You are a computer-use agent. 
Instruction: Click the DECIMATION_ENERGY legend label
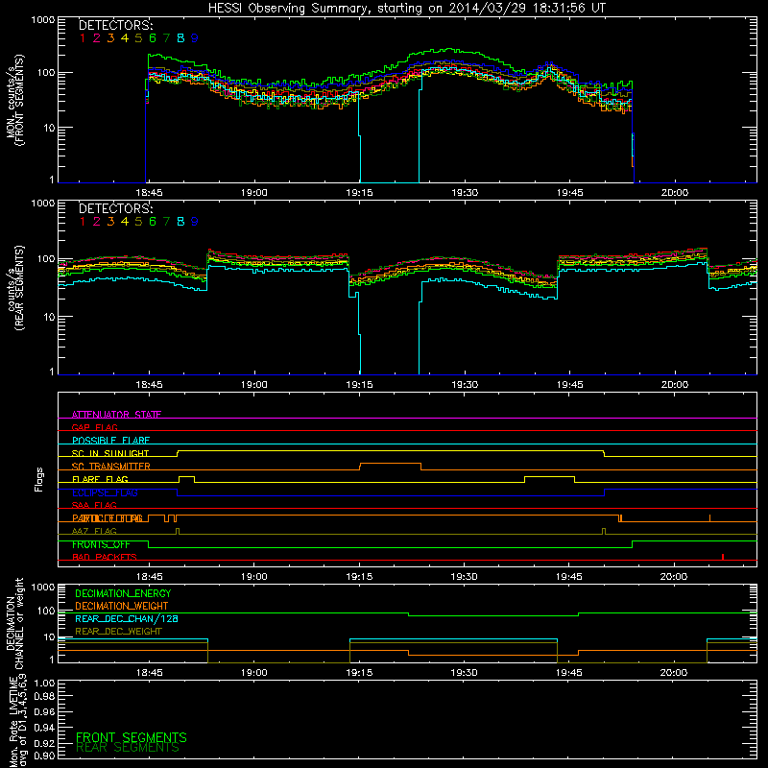click(123, 593)
